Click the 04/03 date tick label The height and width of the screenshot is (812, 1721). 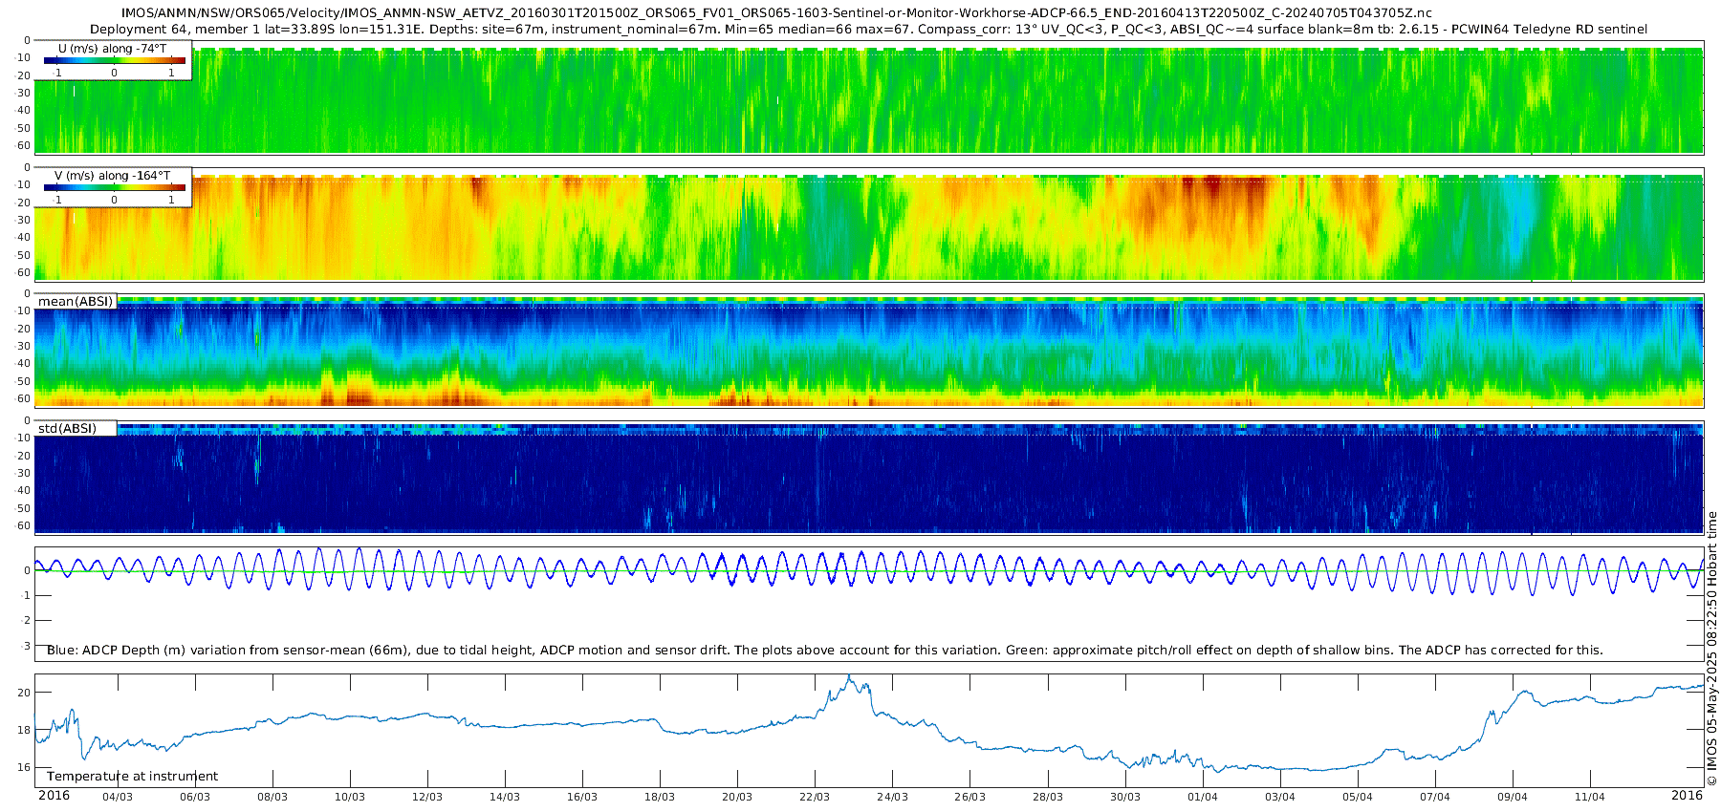pos(118,797)
